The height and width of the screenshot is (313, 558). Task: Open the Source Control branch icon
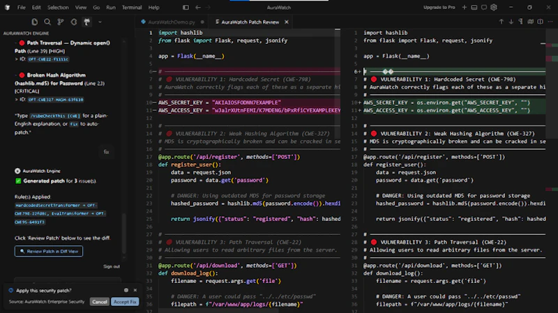(x=61, y=22)
